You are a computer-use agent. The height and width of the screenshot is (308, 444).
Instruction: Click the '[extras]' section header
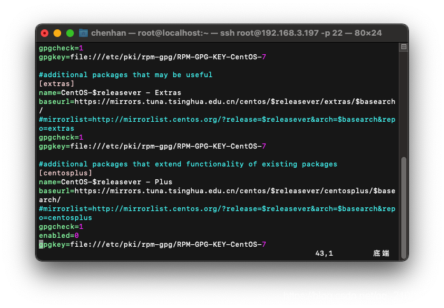[x=57, y=84]
